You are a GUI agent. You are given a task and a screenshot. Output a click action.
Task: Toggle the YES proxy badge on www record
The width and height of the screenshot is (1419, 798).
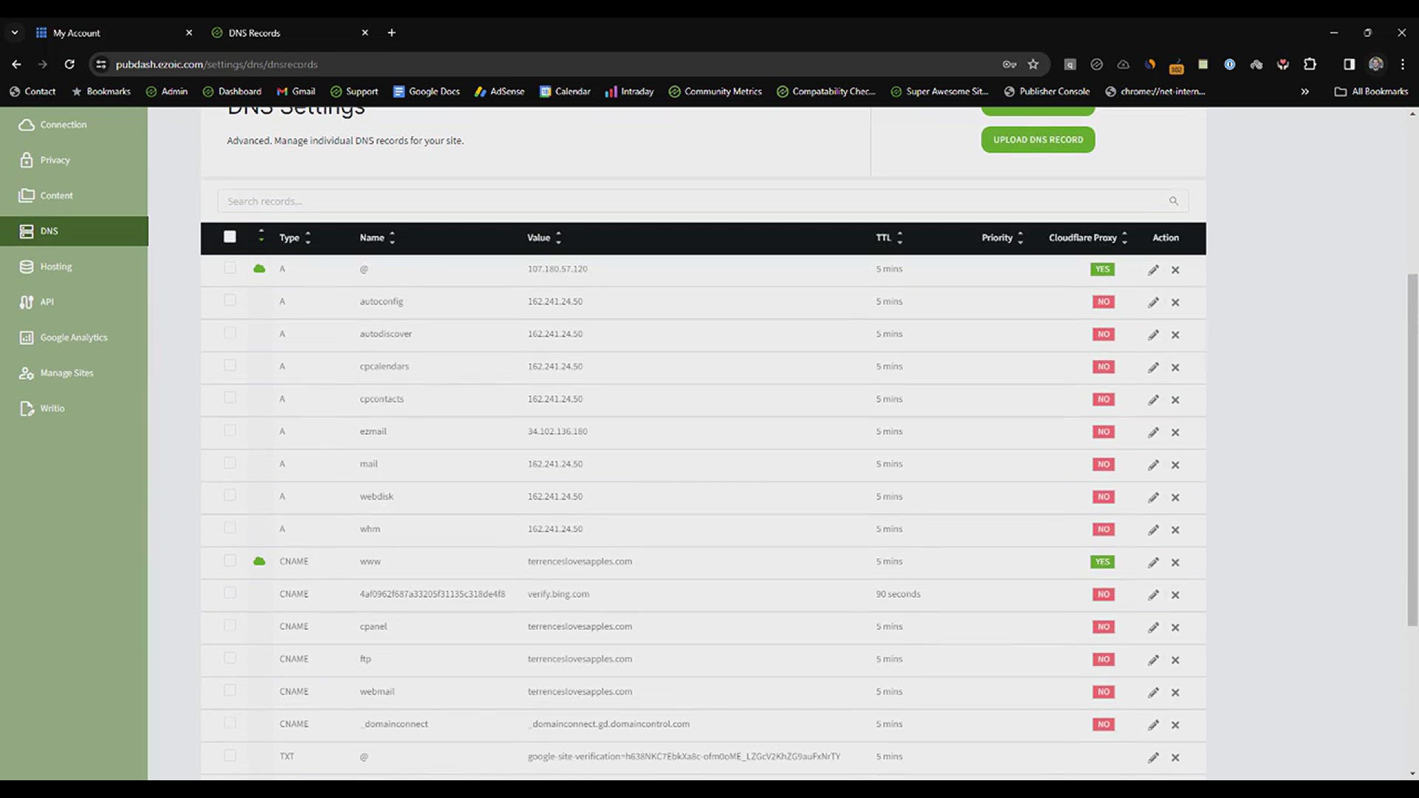pyautogui.click(x=1102, y=562)
